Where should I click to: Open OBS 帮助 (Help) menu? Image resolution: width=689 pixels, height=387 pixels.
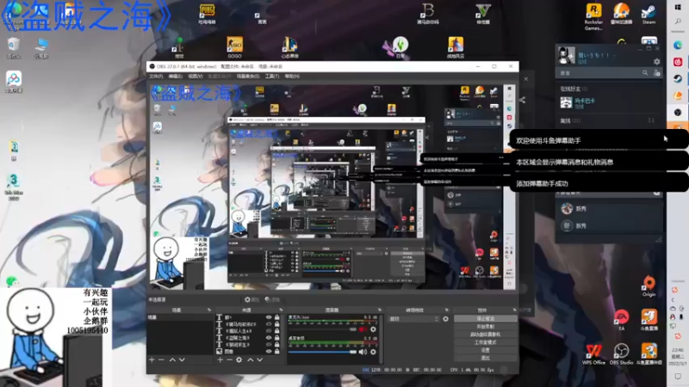pyautogui.click(x=292, y=77)
